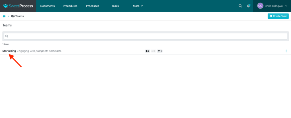
Task: Open the Tasks menu item
Action: [x=115, y=6]
